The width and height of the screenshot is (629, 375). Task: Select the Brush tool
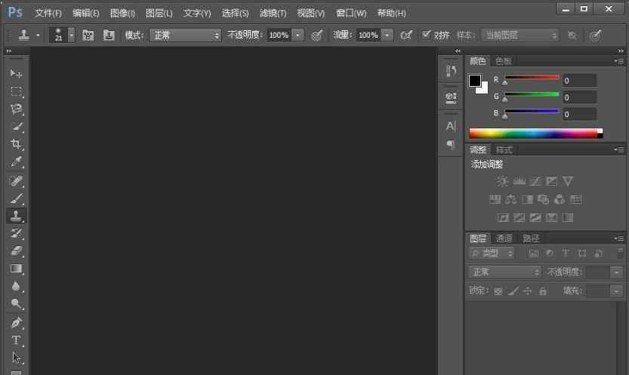coord(16,198)
